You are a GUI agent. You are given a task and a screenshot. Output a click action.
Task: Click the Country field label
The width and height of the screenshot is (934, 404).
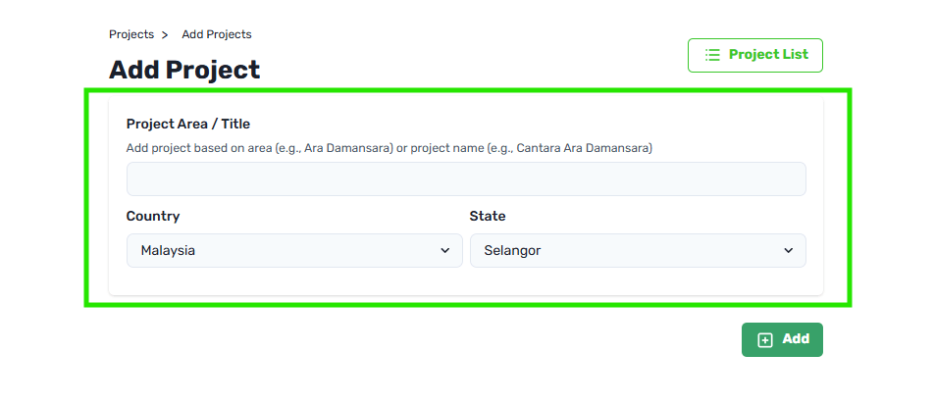tap(153, 216)
